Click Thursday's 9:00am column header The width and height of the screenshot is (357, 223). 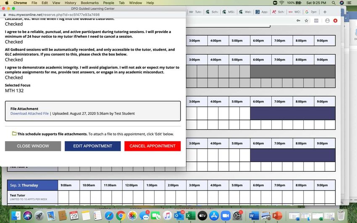tap(69, 185)
